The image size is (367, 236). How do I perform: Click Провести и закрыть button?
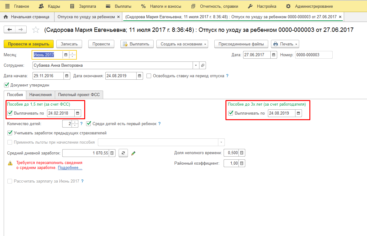pyautogui.click(x=28, y=44)
